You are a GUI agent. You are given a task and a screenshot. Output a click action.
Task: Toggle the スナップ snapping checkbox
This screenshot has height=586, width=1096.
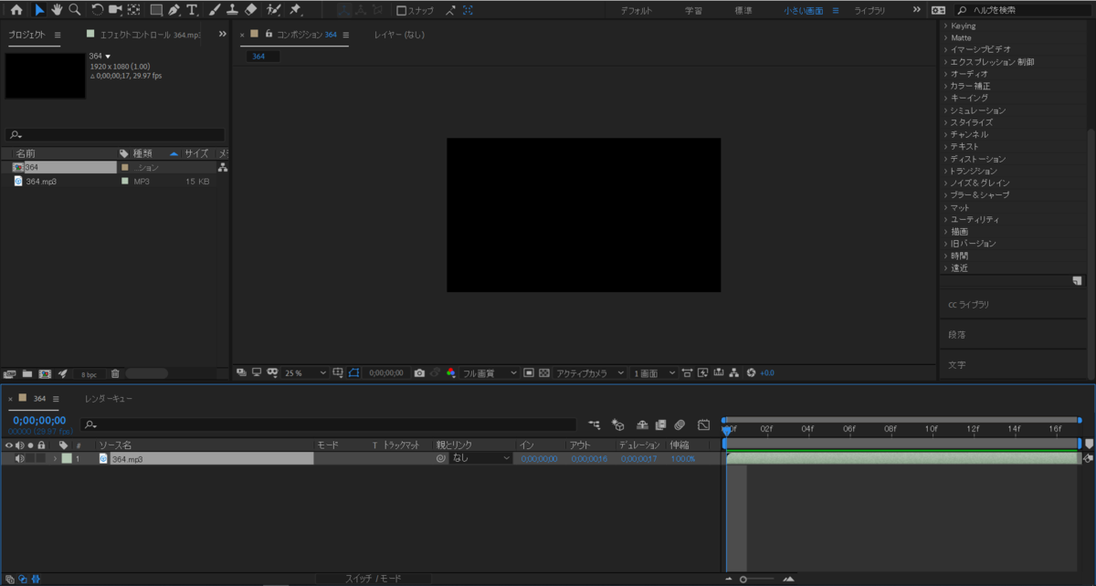(x=402, y=10)
